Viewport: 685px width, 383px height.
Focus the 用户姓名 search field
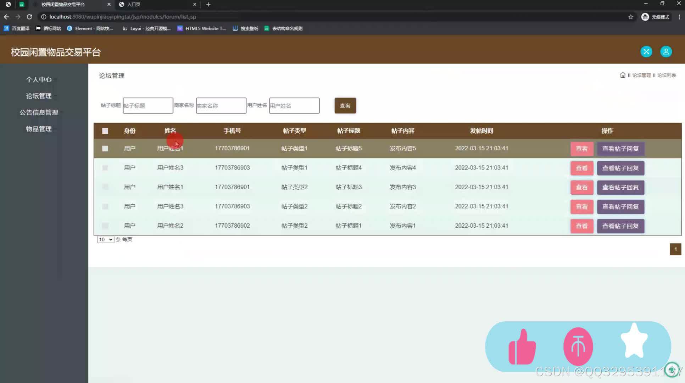click(294, 106)
